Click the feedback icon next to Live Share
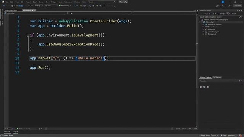This screenshot has width=244, height=137. coord(230,6)
